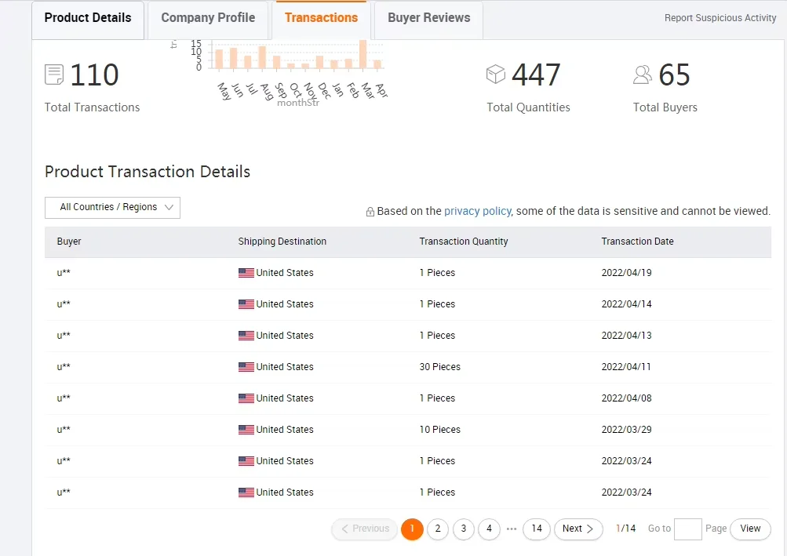This screenshot has height=556, width=787.
Task: Focus the Go to page number field
Action: coord(687,529)
